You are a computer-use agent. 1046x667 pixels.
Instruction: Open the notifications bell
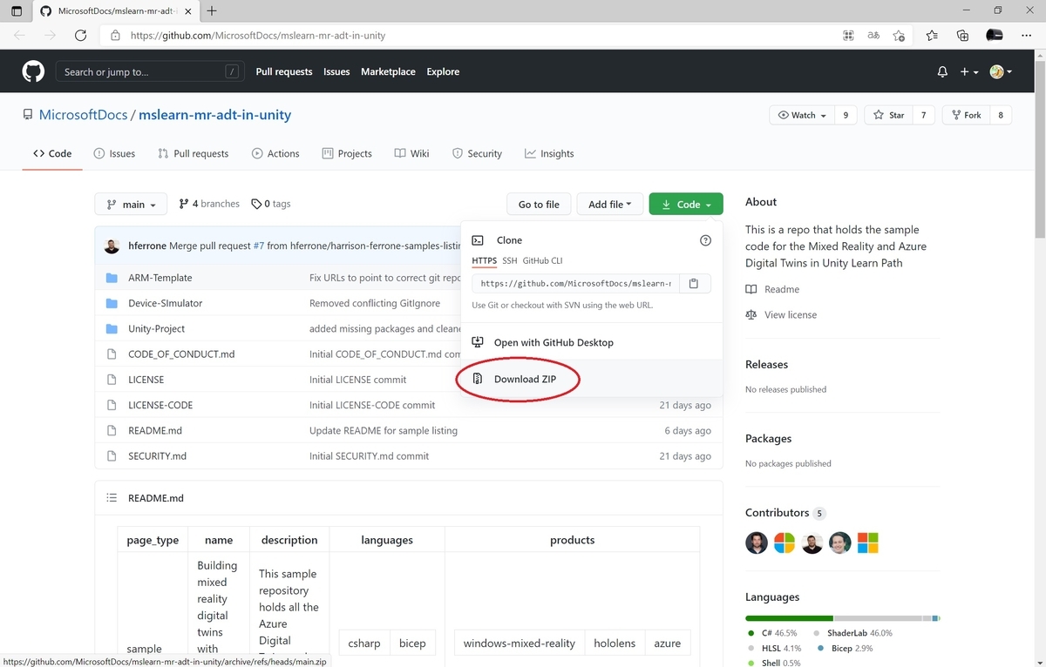point(942,72)
